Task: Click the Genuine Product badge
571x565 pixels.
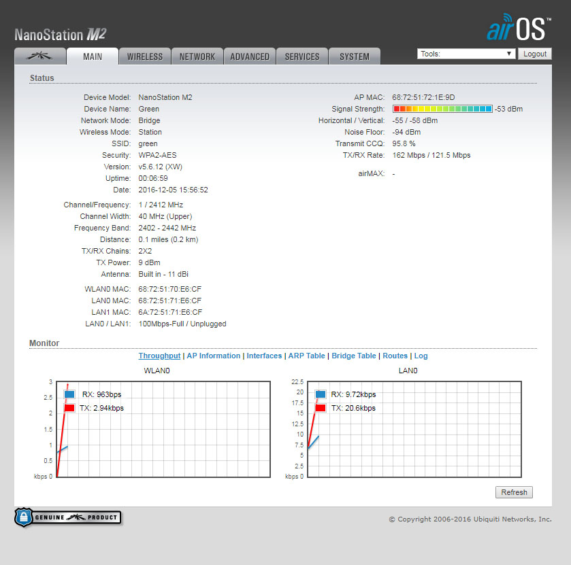Action: tap(68, 517)
